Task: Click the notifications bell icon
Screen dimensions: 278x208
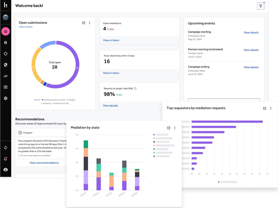Action: pos(5,159)
